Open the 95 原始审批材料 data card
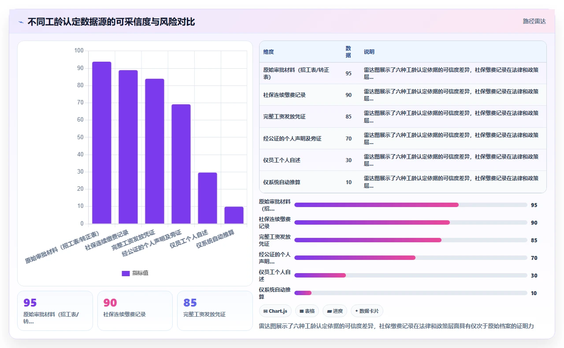The image size is (564, 348). pos(55,311)
